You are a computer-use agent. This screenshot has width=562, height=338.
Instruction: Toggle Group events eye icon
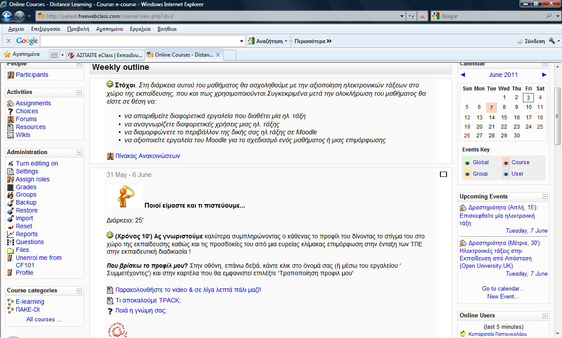(x=468, y=174)
